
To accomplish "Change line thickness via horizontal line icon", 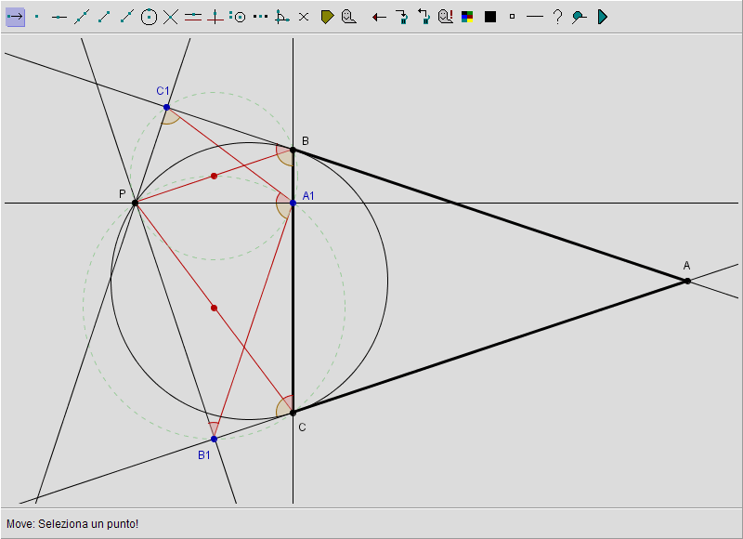I will (x=534, y=17).
